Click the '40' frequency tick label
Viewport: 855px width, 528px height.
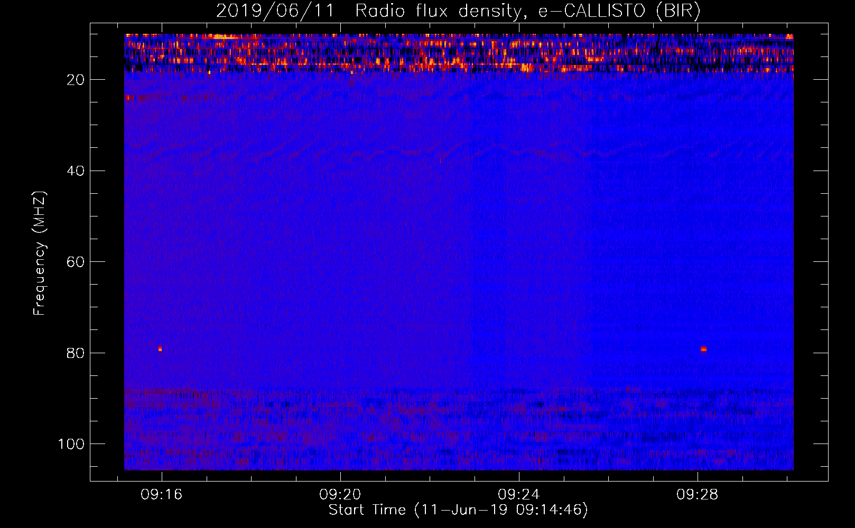point(76,171)
